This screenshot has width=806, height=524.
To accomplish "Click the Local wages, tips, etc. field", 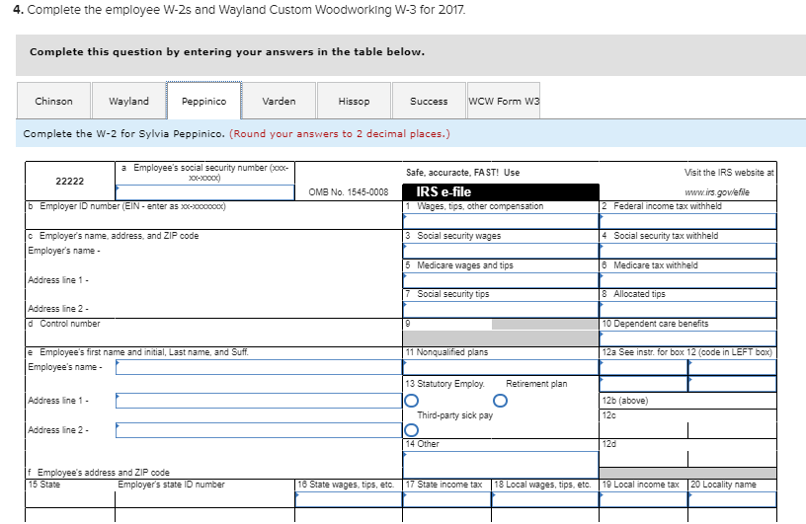I will pyautogui.click(x=545, y=500).
